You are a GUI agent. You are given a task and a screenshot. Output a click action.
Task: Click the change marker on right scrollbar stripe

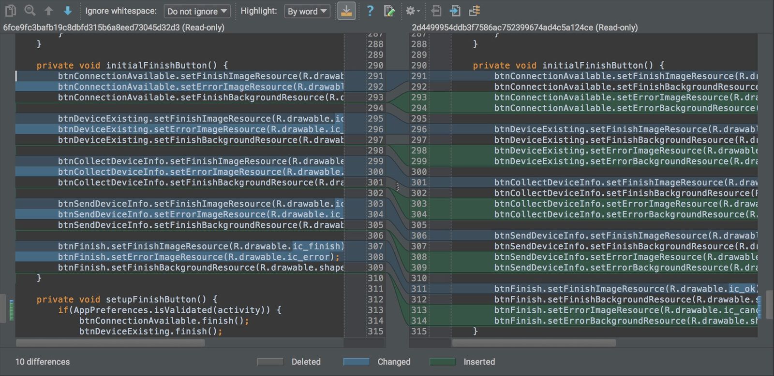coord(759,307)
